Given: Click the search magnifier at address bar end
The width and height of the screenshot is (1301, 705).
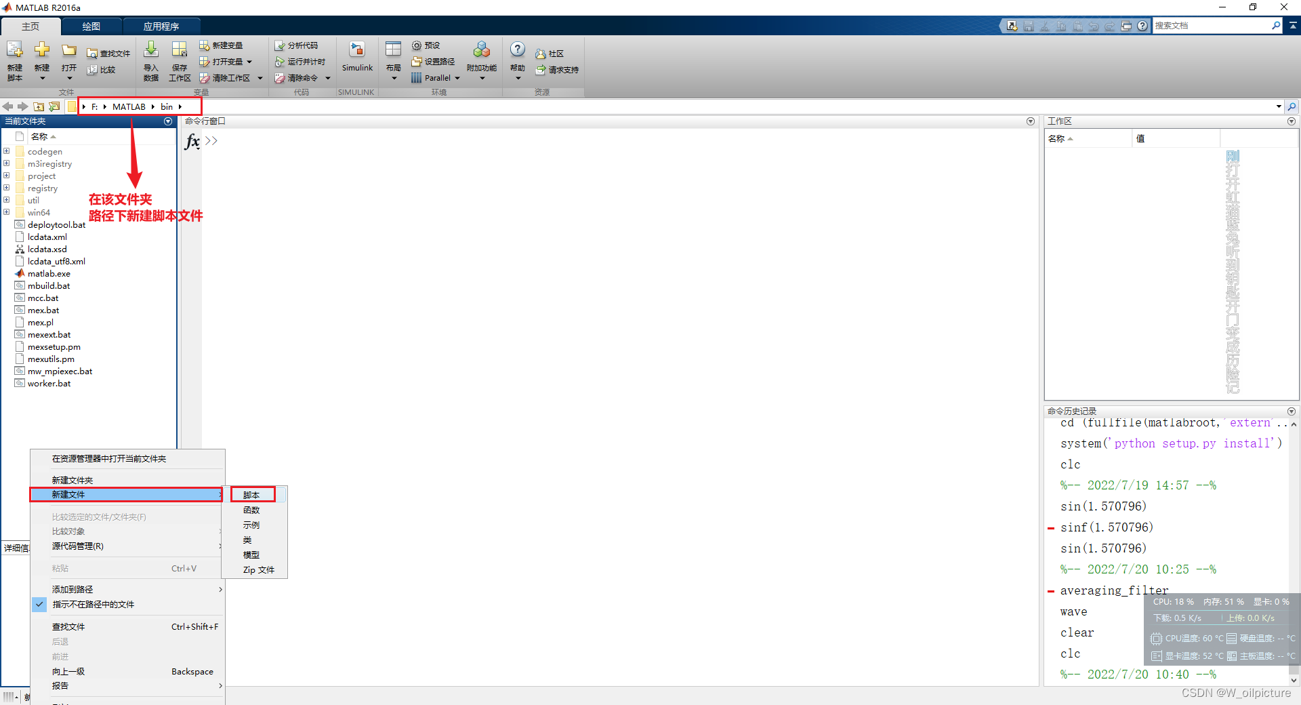Looking at the screenshot, I should (1292, 106).
